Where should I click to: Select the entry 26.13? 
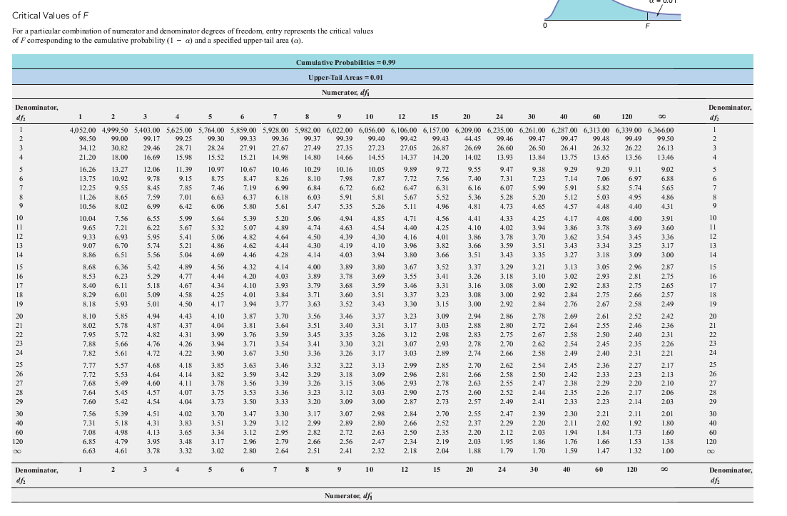666,148
